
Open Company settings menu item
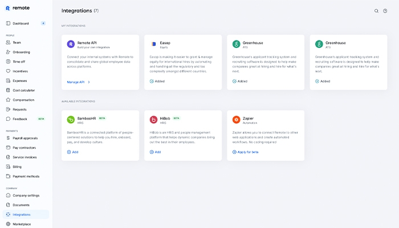[x=26, y=196]
